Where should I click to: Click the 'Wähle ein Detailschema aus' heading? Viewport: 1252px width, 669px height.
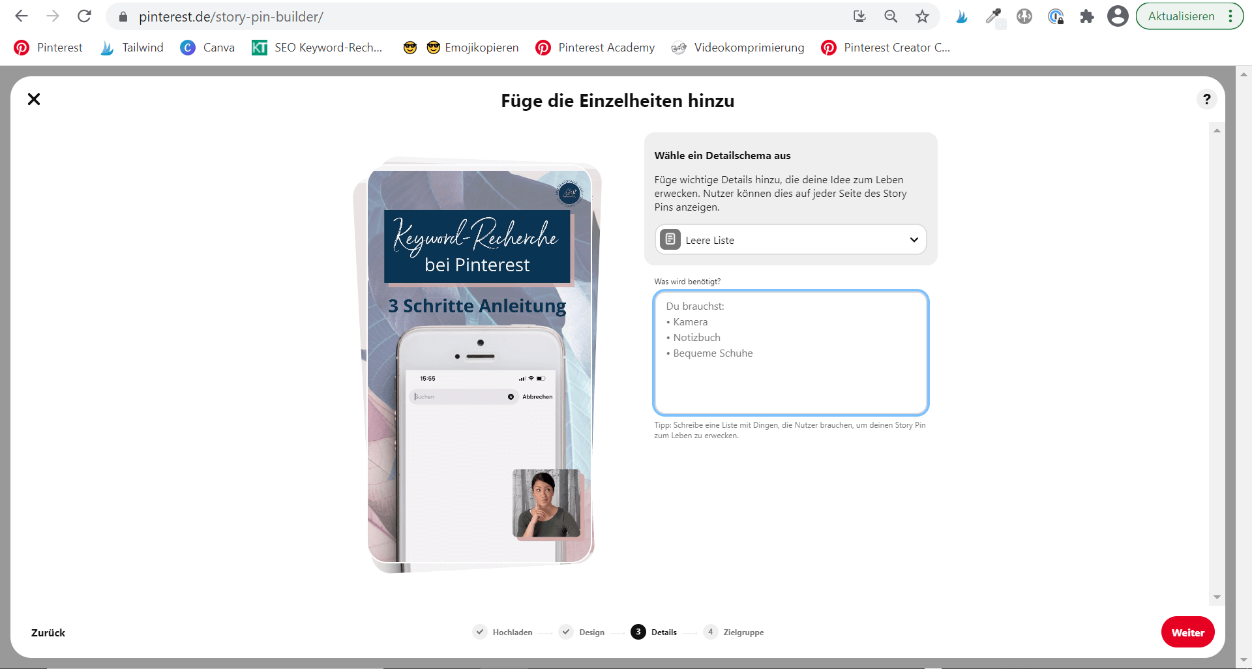point(723,155)
